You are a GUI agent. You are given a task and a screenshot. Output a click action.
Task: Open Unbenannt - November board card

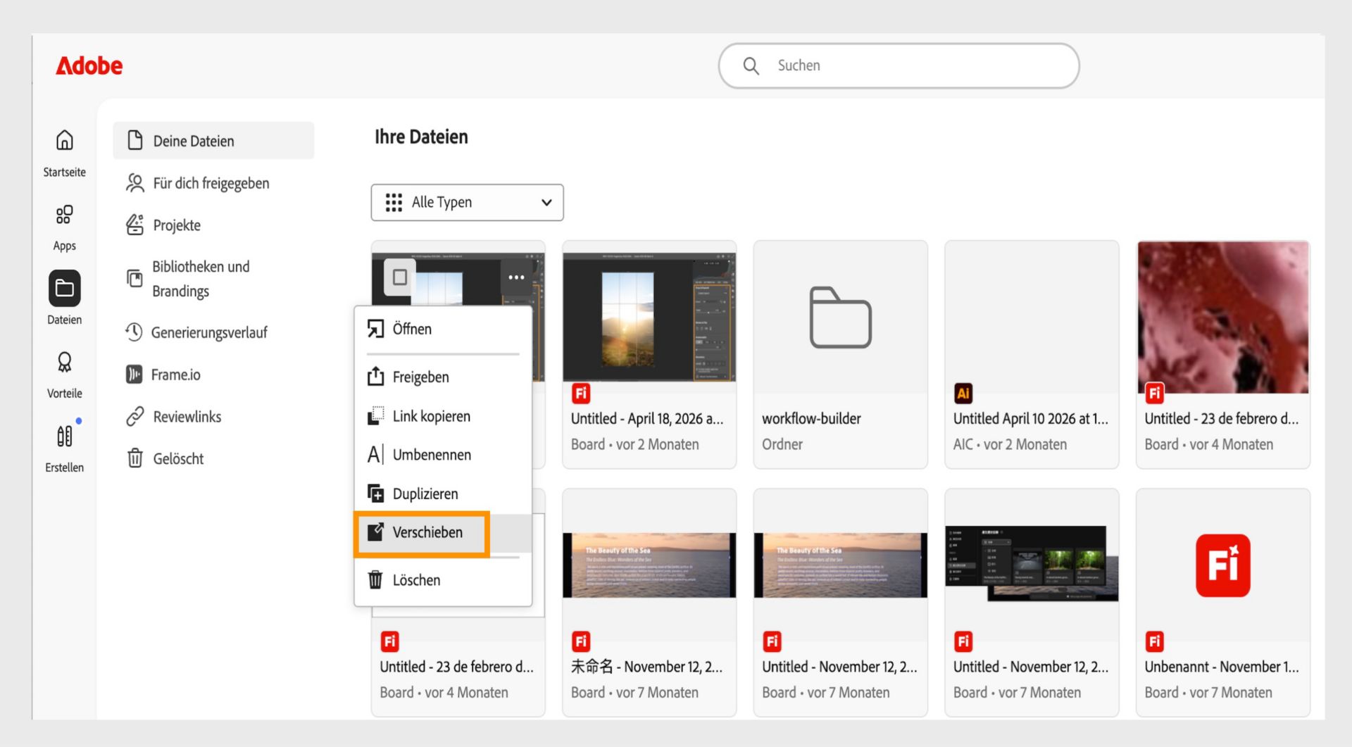[x=1223, y=602]
